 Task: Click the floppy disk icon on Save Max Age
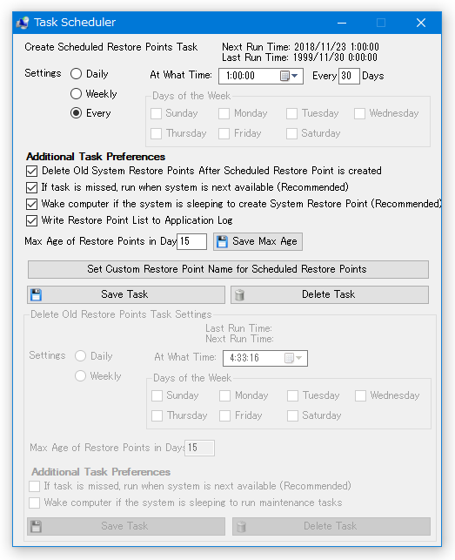tap(222, 242)
